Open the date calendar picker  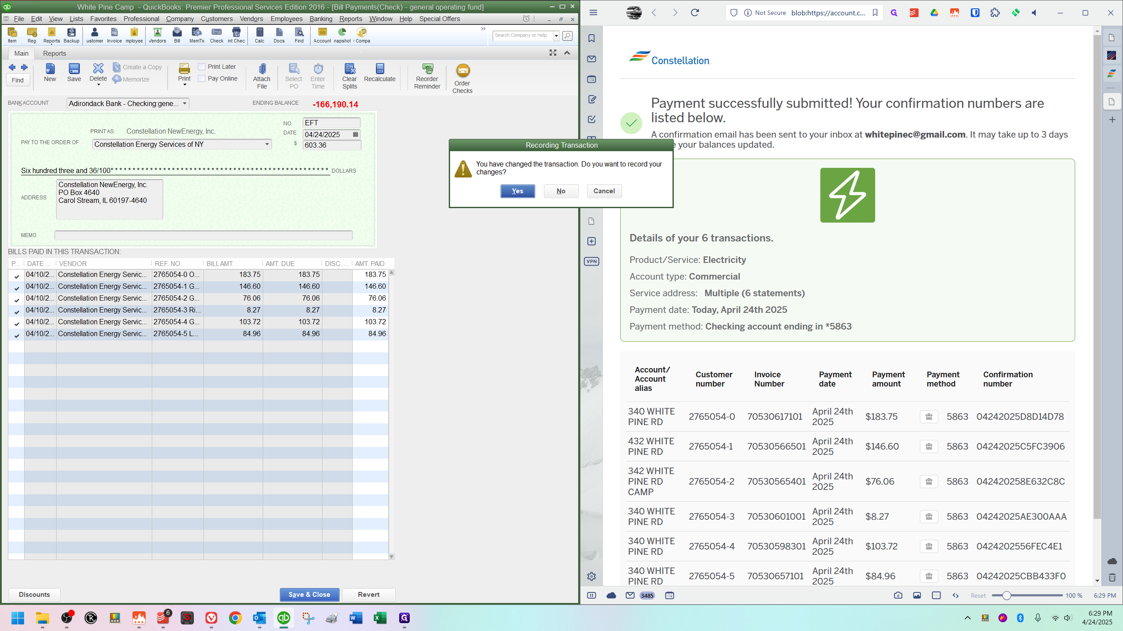click(355, 135)
